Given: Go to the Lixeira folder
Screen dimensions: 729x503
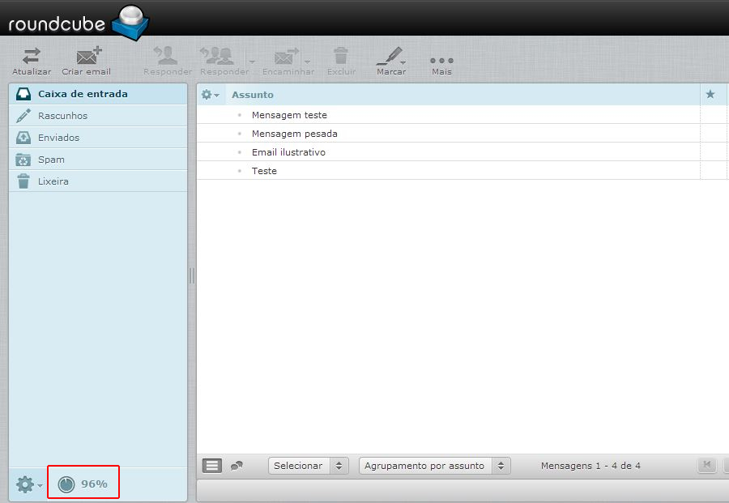Looking at the screenshot, I should (x=53, y=181).
